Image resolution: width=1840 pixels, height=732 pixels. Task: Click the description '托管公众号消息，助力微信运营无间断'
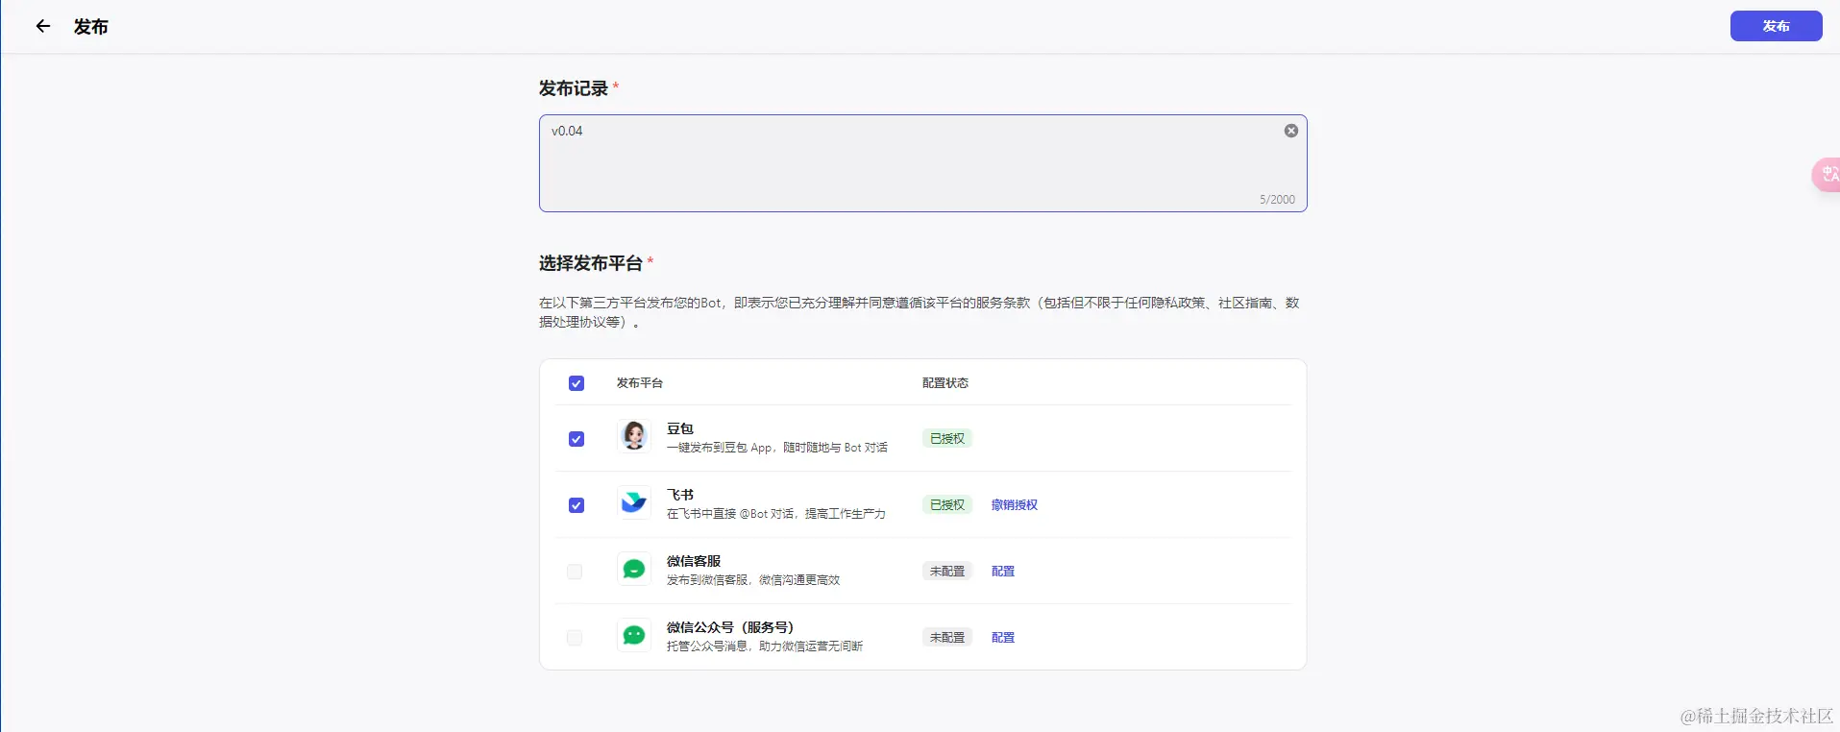click(x=765, y=647)
